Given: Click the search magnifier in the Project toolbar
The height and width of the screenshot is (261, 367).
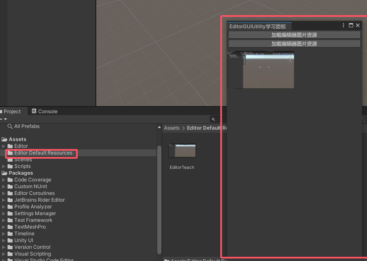Looking at the screenshot, I should click(214, 119).
